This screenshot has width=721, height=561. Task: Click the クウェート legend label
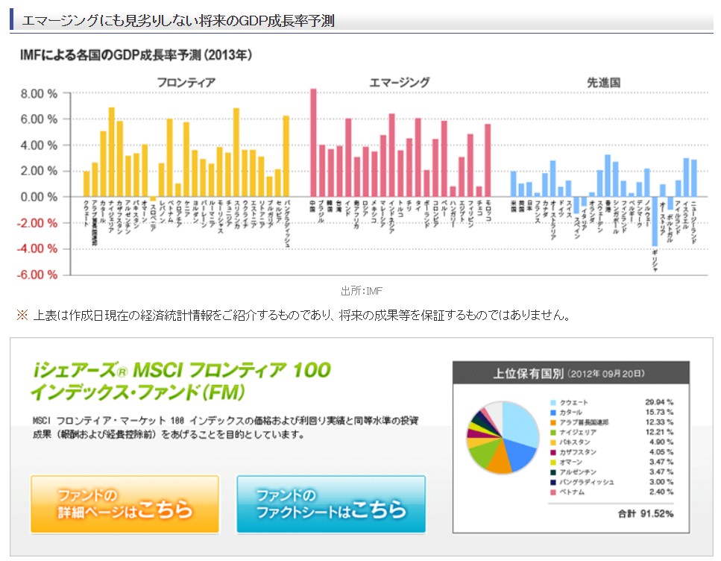coord(573,403)
